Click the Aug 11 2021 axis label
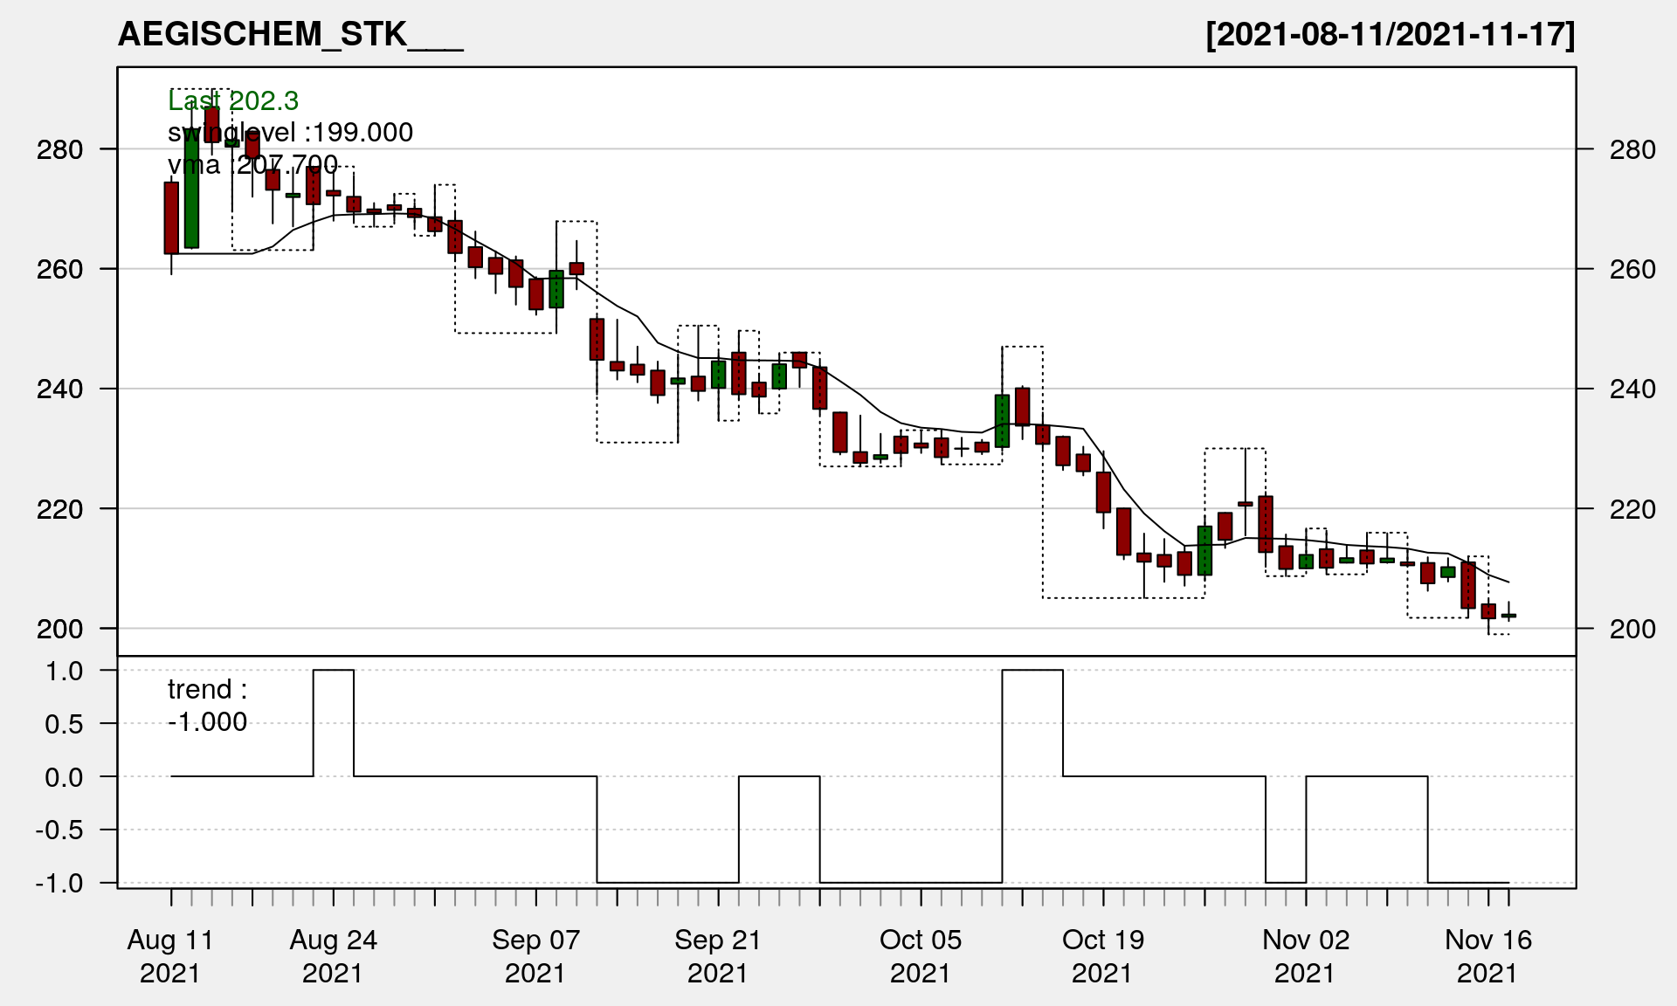The image size is (1677, 1006). [170, 955]
